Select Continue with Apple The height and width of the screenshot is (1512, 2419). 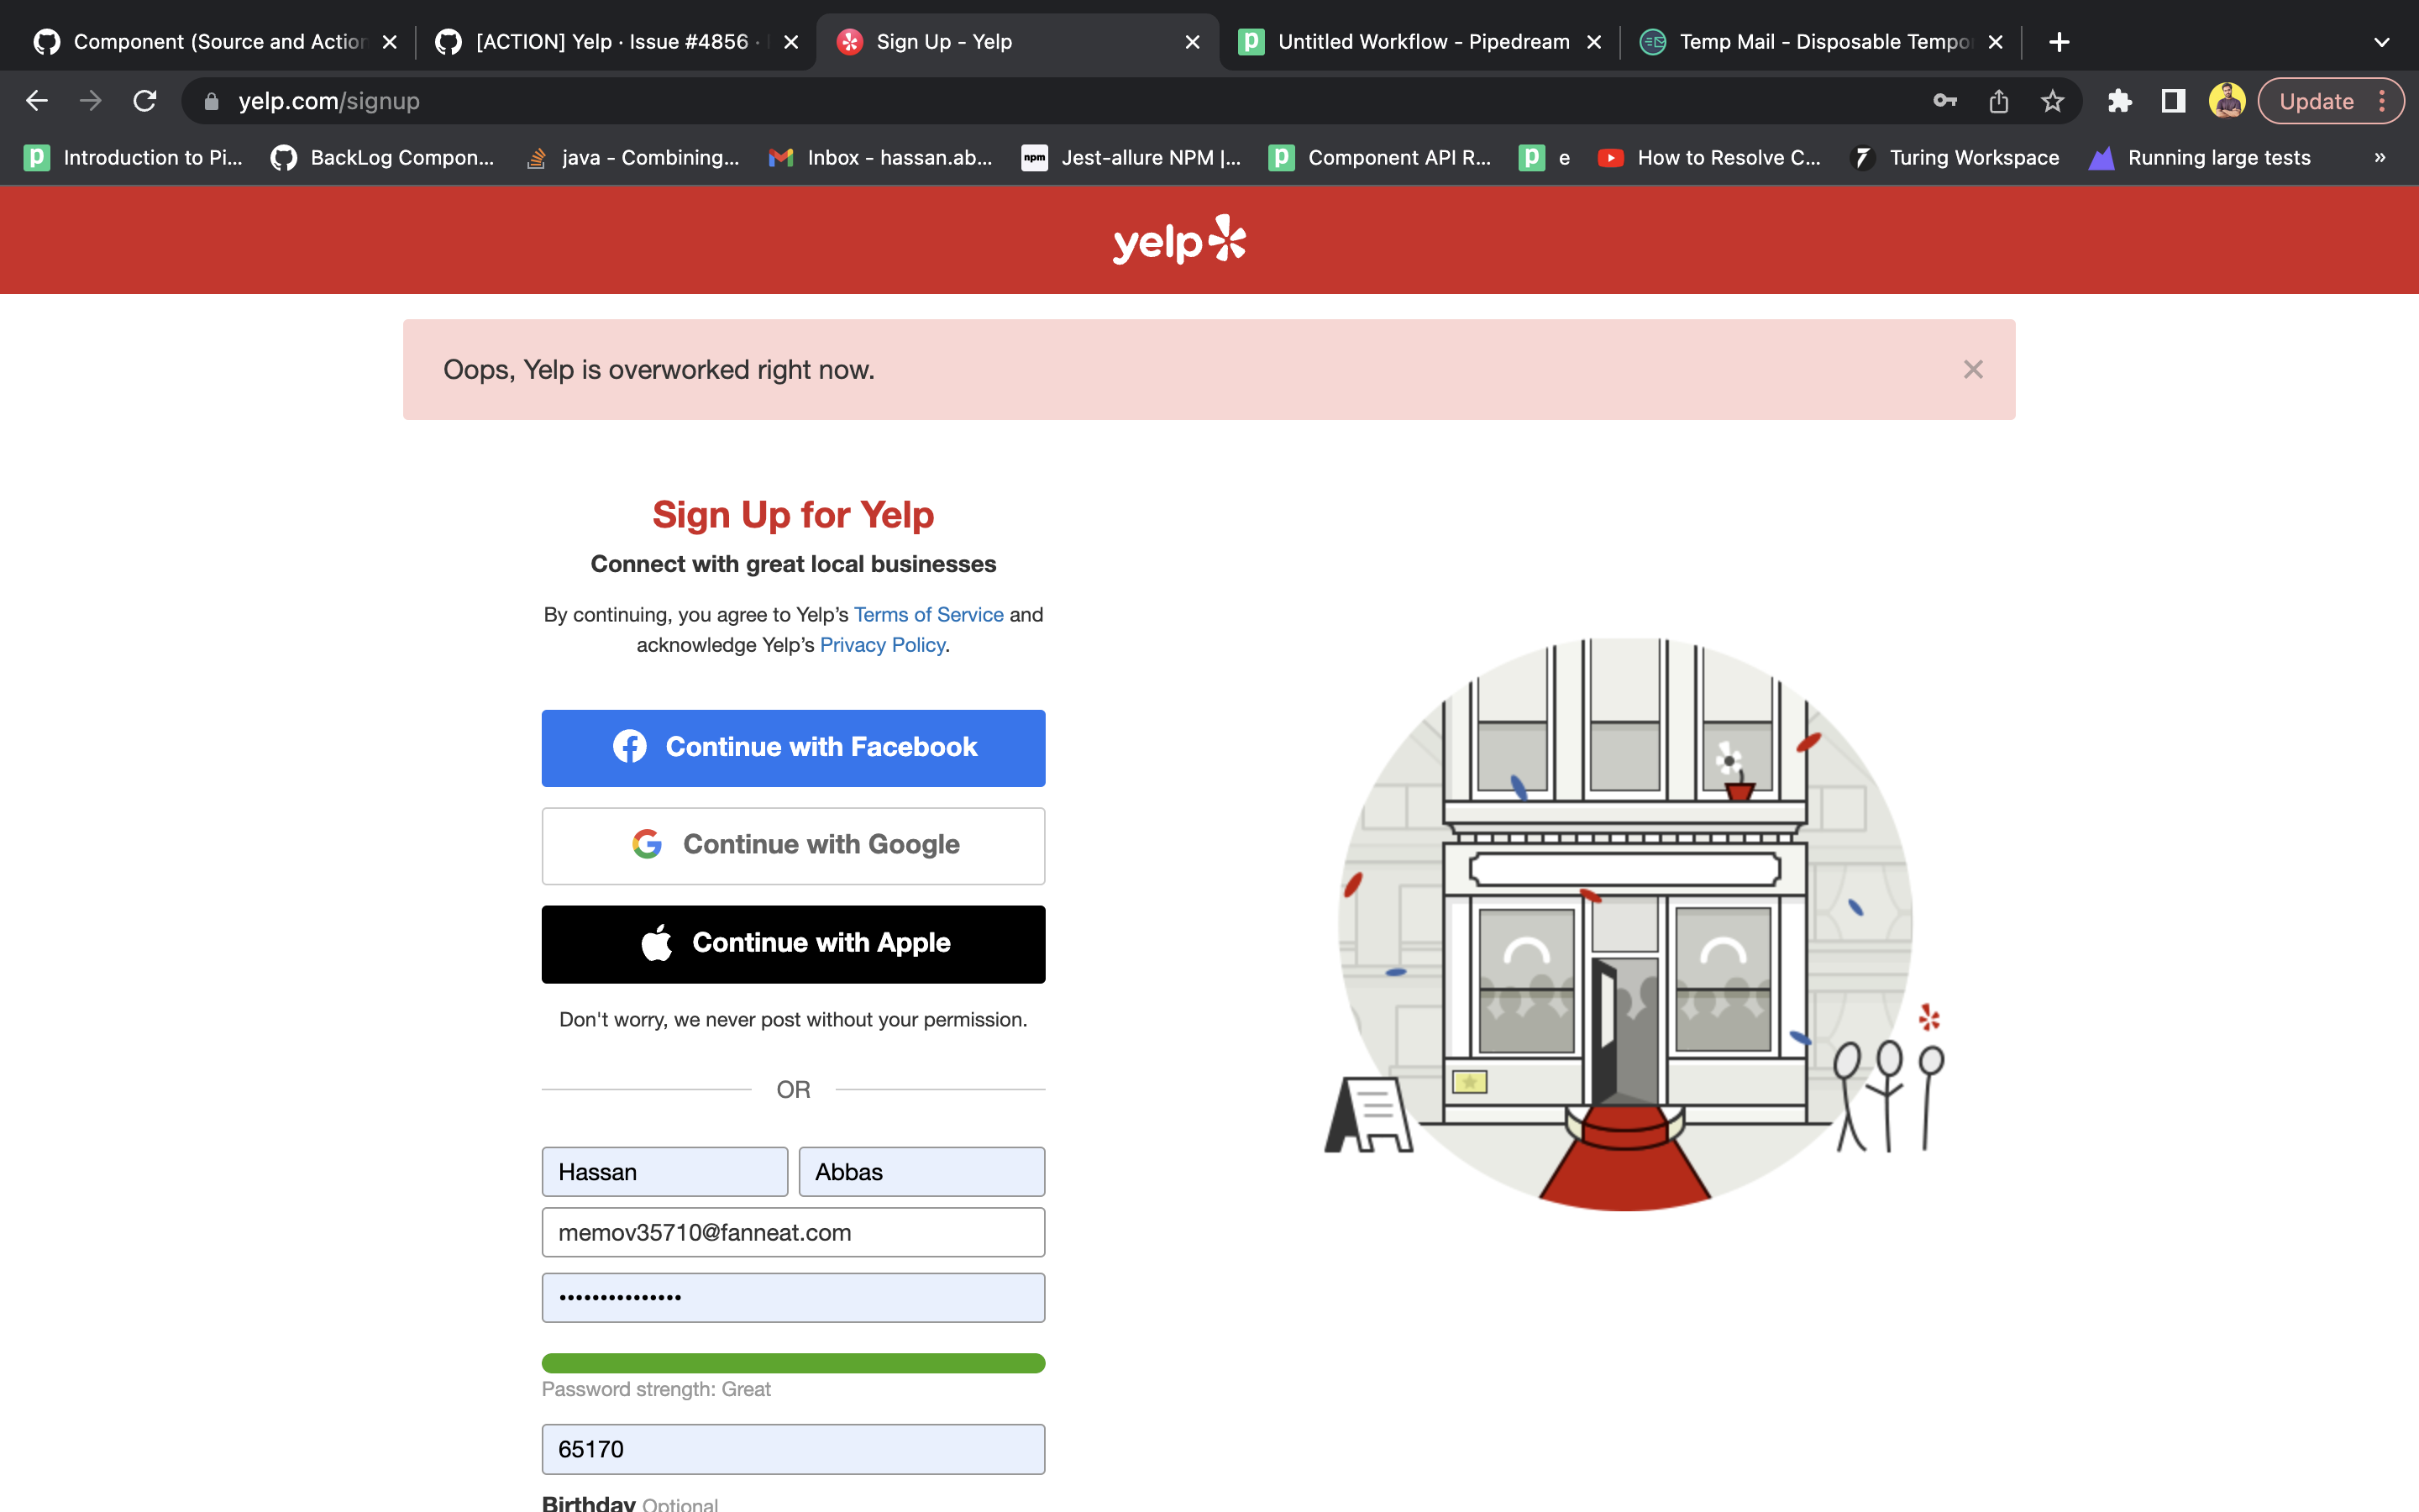(x=793, y=943)
